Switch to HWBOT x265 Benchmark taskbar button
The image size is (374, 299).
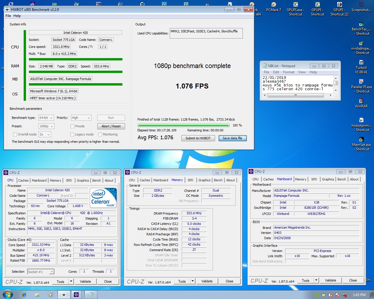point(64,295)
